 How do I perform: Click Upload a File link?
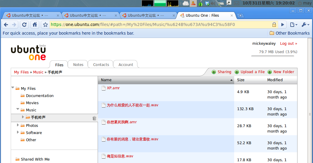[x=252, y=72]
